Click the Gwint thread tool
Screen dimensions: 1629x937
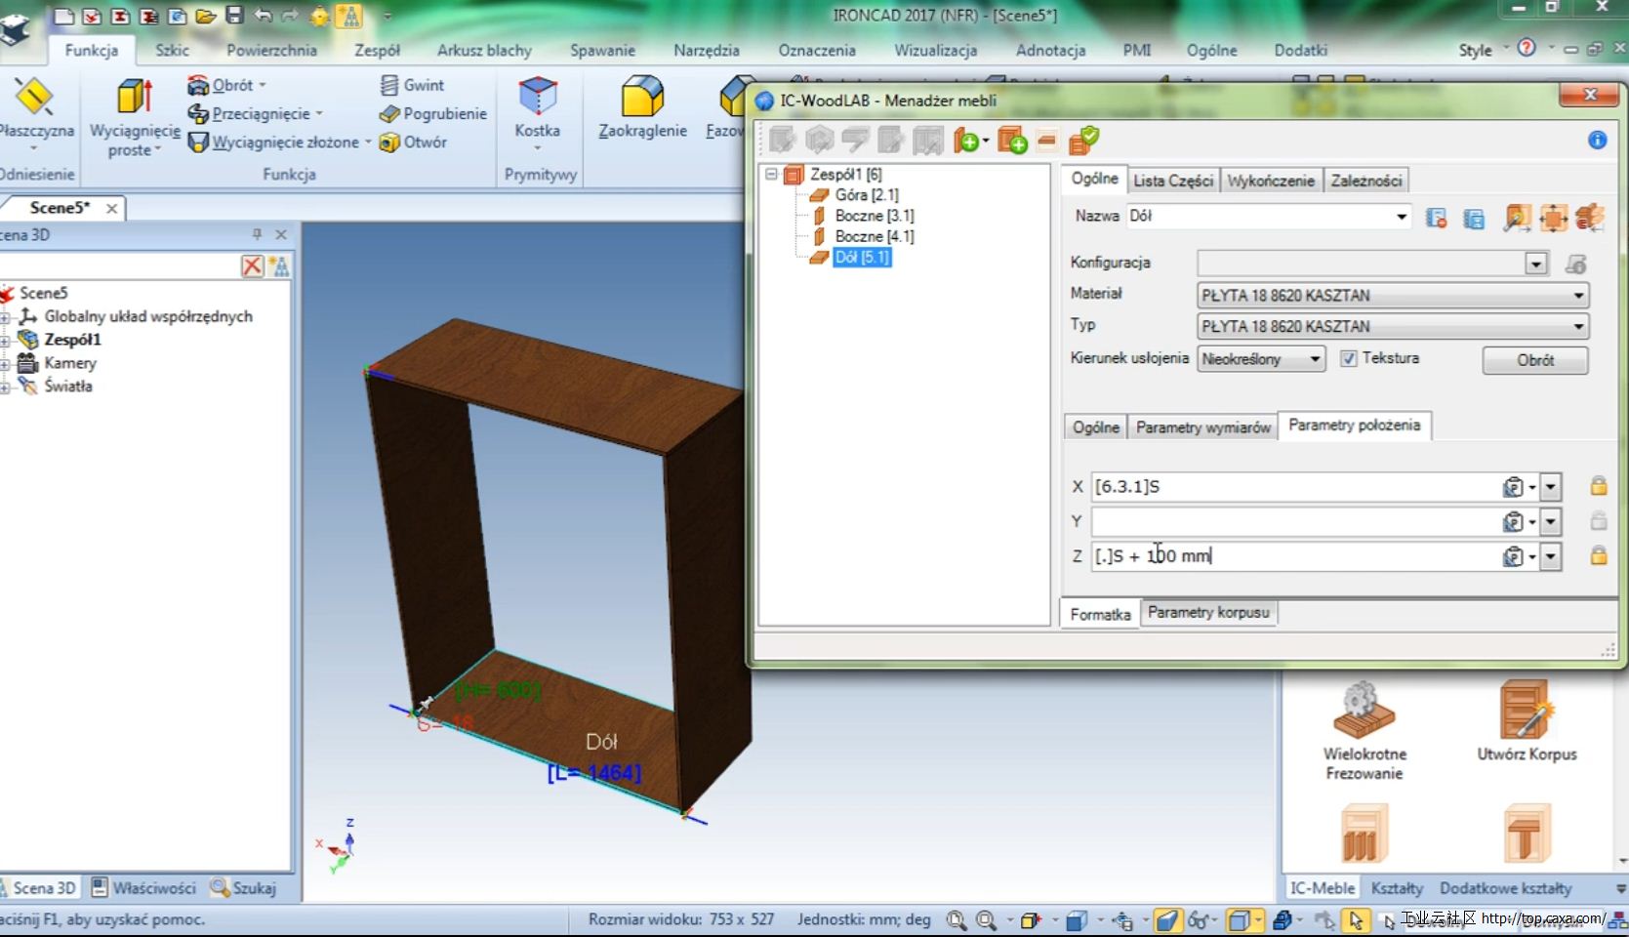coord(412,85)
